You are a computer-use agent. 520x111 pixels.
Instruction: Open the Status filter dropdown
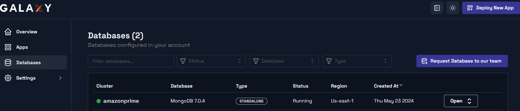click(211, 61)
